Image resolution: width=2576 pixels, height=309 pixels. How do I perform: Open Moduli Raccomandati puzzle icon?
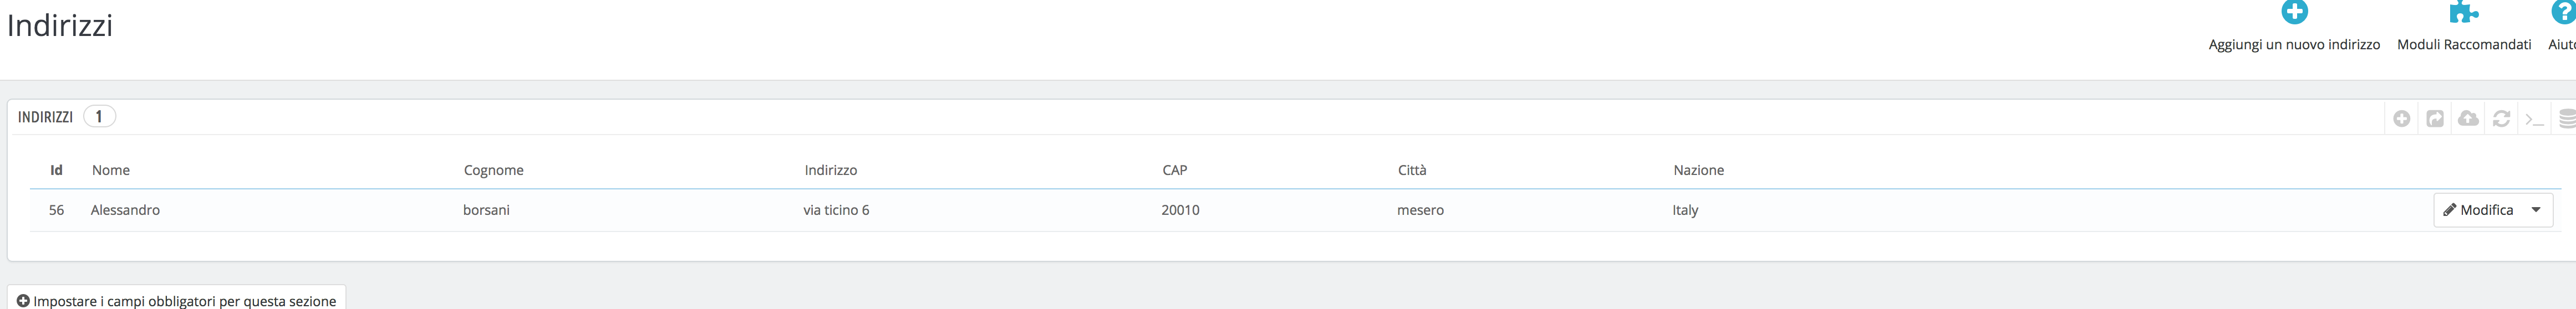tap(2463, 13)
